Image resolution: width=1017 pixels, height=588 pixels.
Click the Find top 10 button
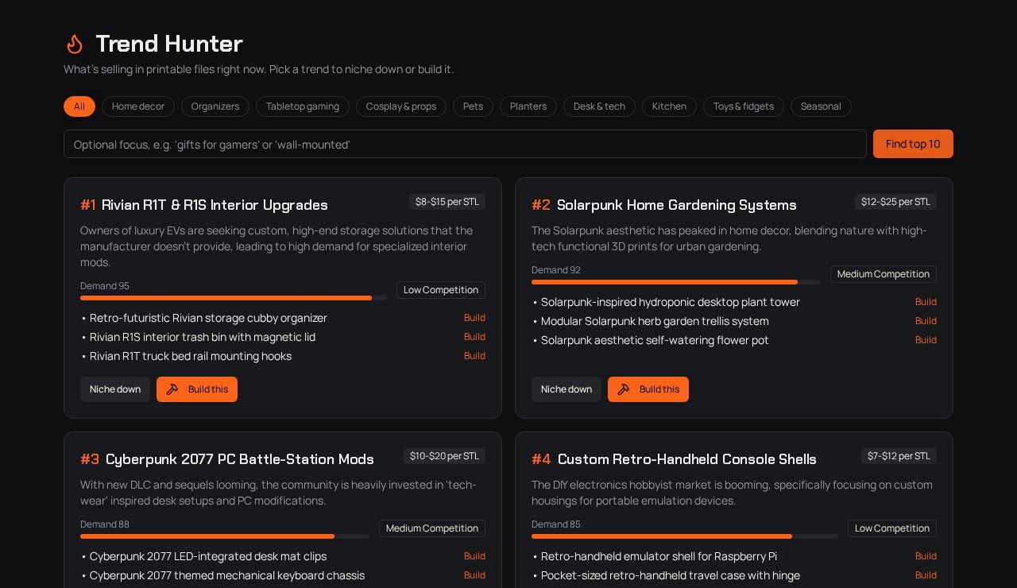click(913, 144)
